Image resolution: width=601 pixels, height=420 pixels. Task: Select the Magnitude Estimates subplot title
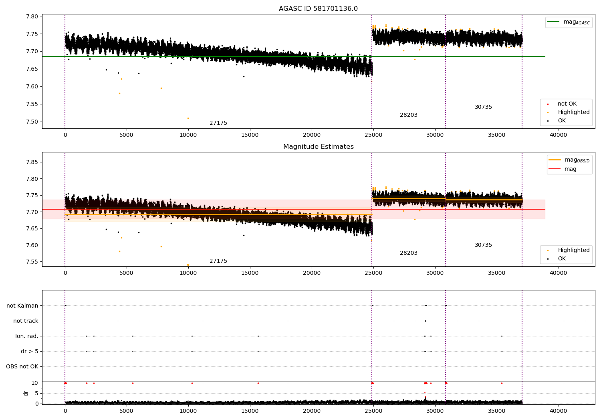click(x=318, y=147)
